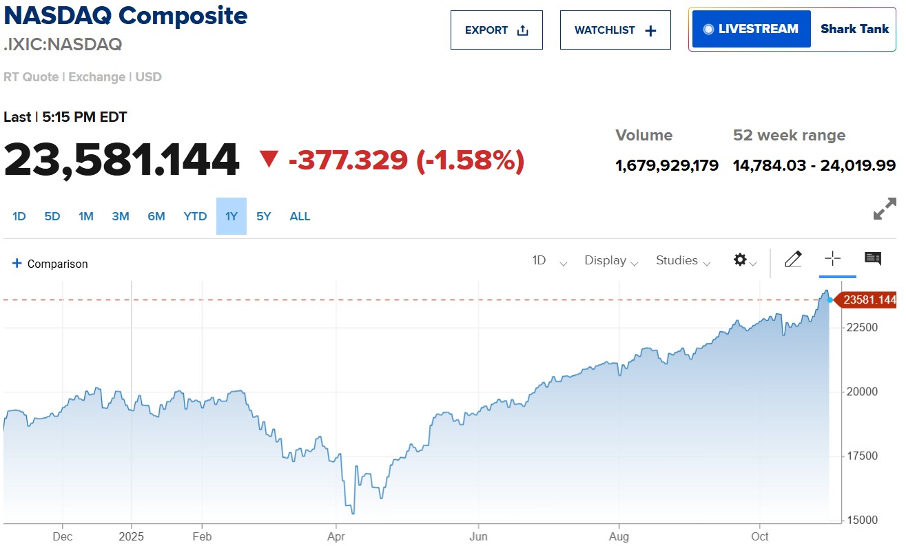Switch chart to YTD range
The image size is (906, 546).
click(x=195, y=216)
